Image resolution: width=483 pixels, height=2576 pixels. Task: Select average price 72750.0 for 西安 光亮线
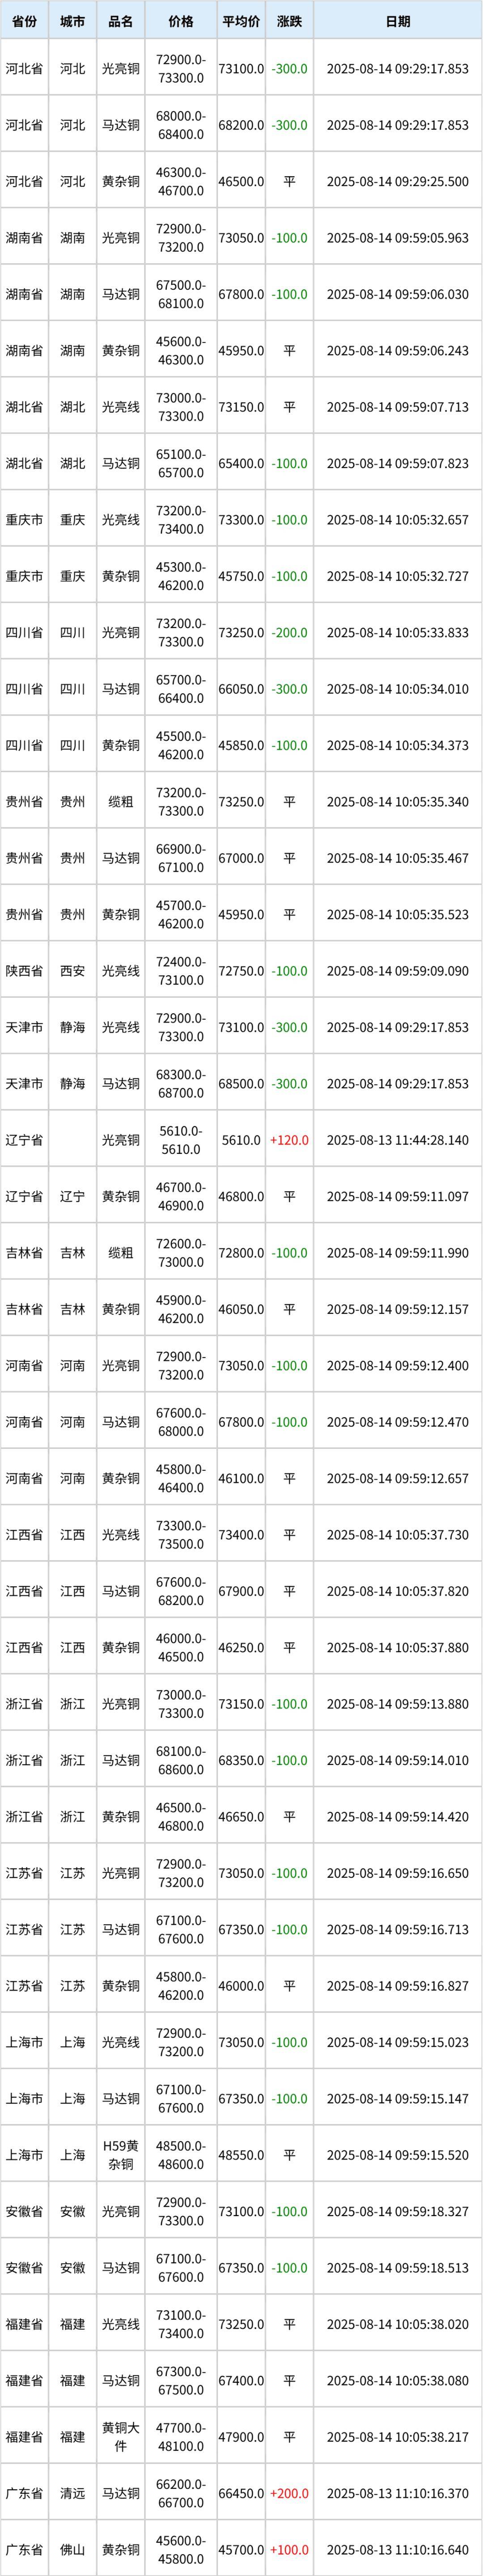click(x=241, y=971)
